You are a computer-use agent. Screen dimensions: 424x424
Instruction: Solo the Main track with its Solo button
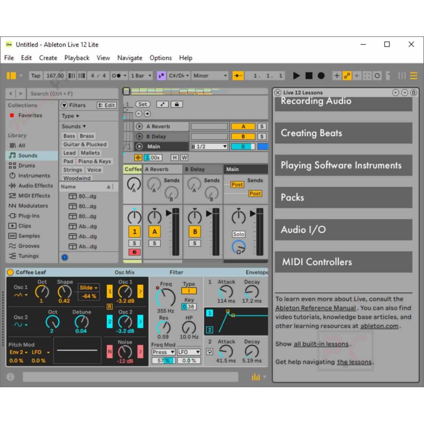(238, 234)
